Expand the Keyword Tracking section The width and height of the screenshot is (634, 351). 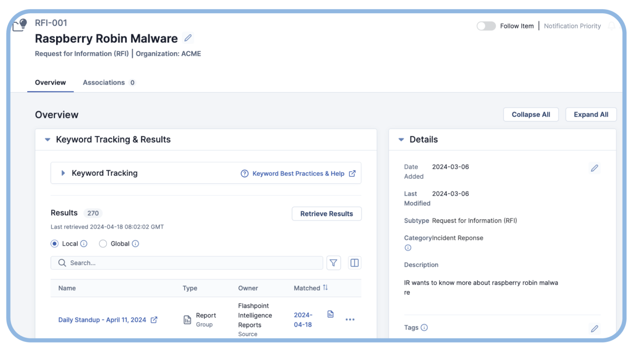(63, 173)
